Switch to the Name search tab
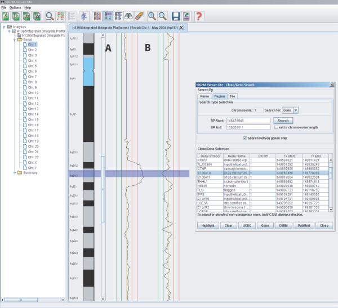The width and height of the screenshot is (338, 308). click(204, 96)
